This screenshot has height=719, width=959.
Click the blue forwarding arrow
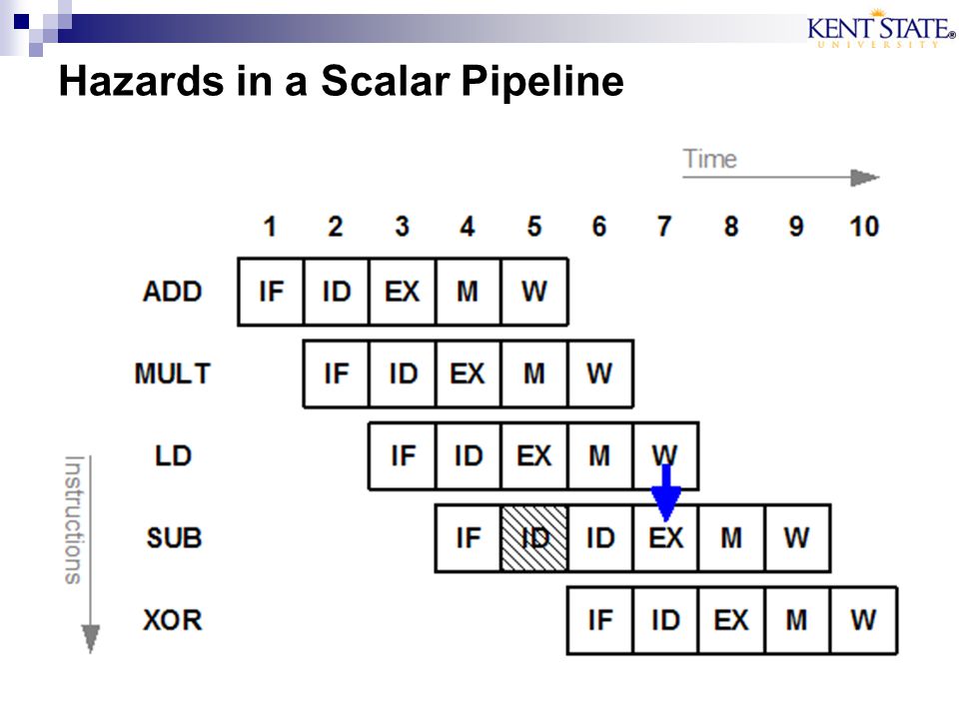666,492
